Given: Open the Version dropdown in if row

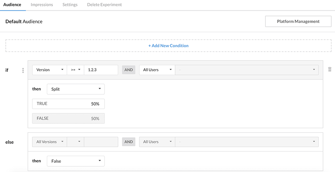Looking at the screenshot, I should [x=50, y=70].
